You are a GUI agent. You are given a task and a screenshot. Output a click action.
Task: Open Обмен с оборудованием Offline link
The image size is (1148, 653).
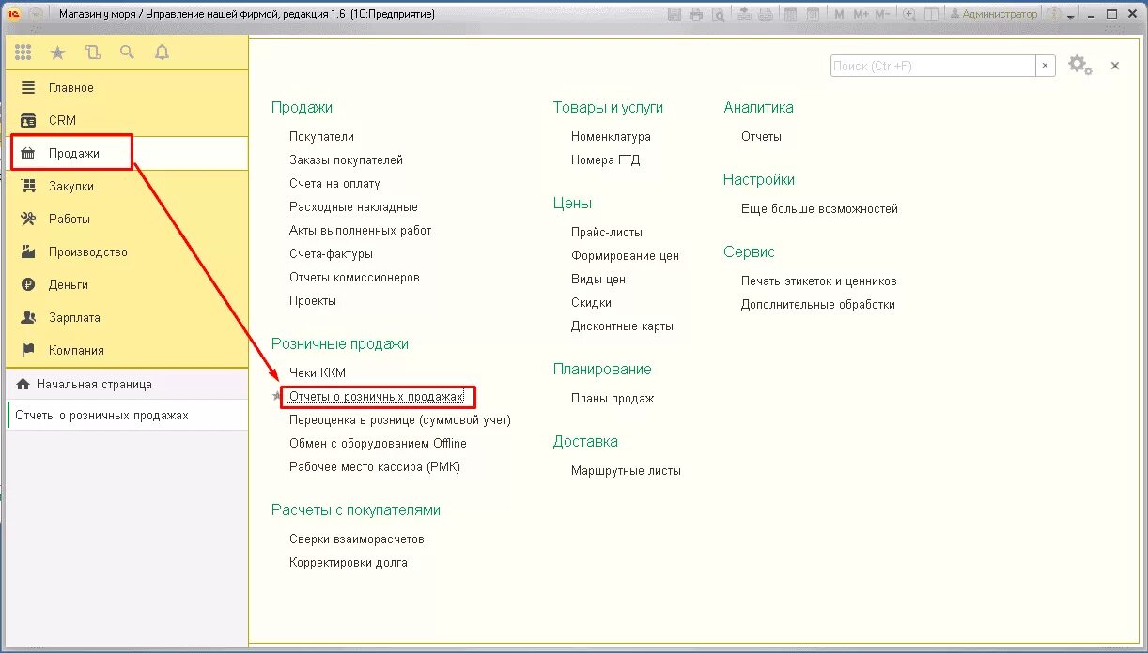(x=378, y=443)
